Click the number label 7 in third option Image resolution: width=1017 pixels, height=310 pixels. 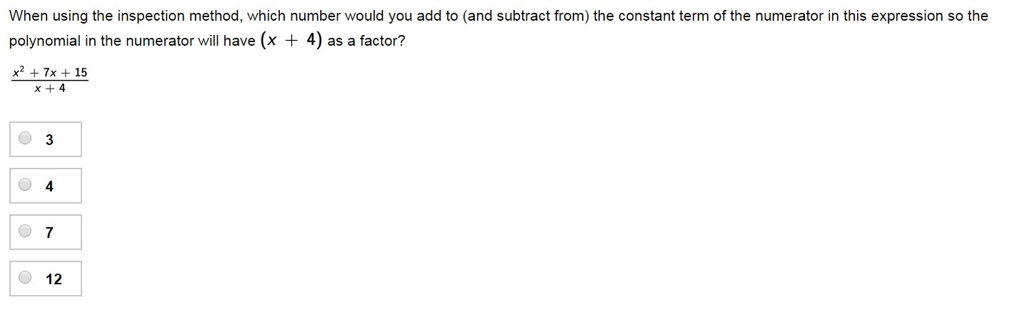(49, 233)
